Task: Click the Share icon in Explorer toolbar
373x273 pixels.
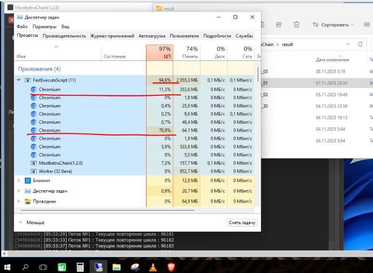Action: 279,25
